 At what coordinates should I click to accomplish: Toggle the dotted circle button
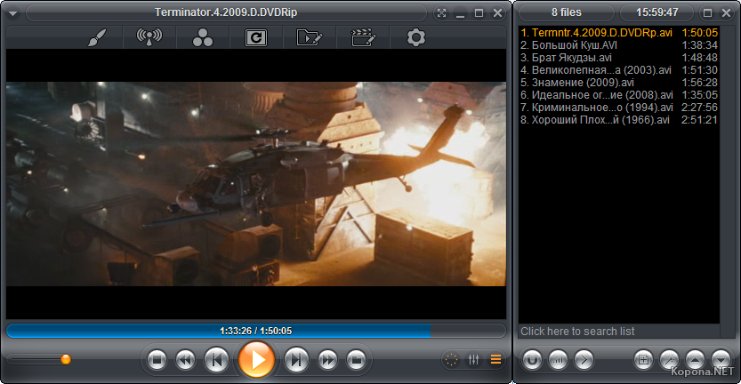[451, 360]
